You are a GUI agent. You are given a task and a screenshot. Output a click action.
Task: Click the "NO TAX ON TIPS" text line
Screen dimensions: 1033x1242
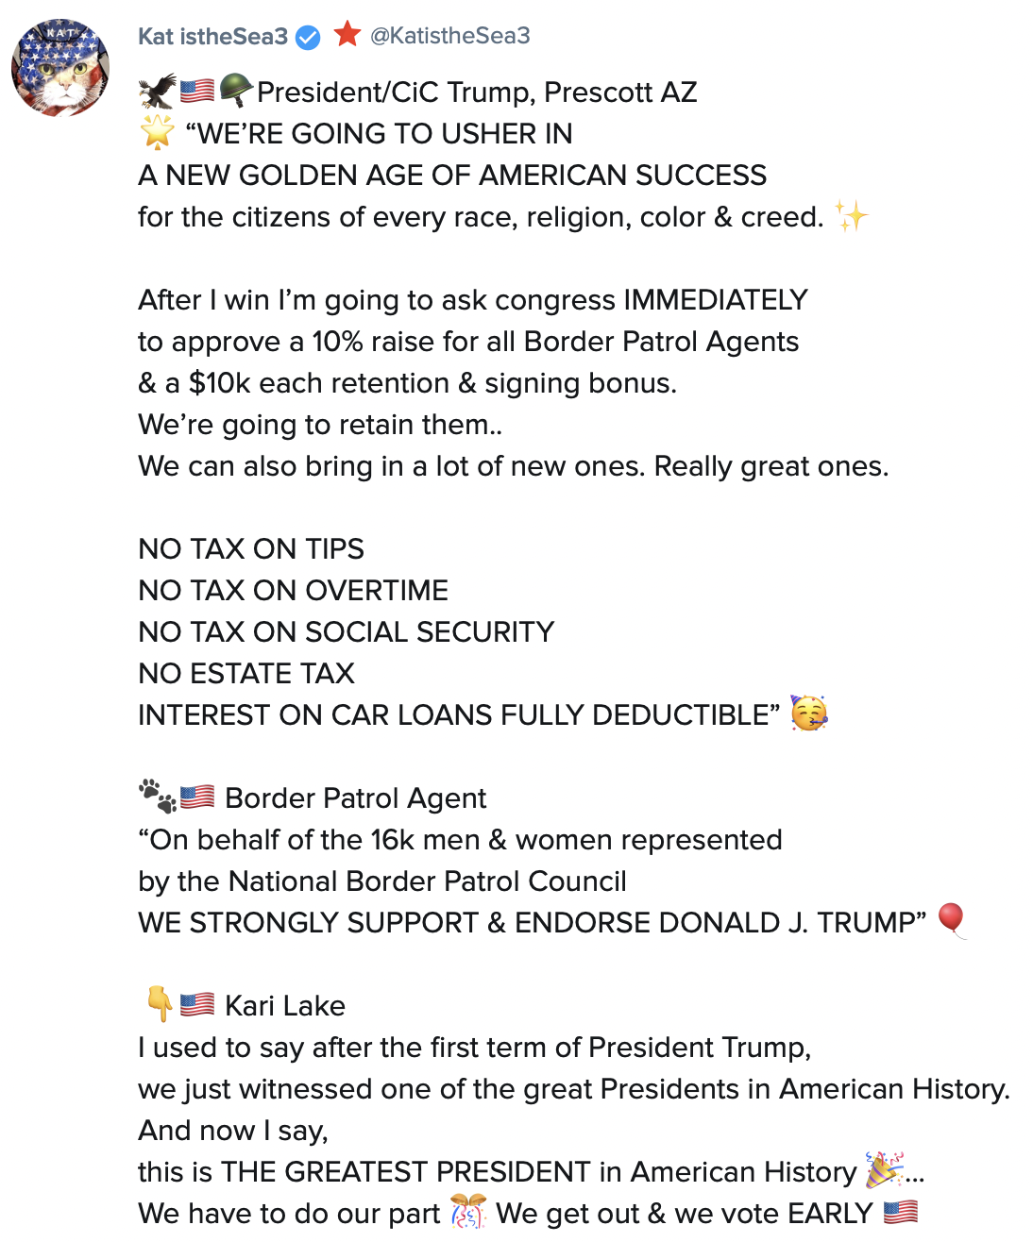pos(251,549)
